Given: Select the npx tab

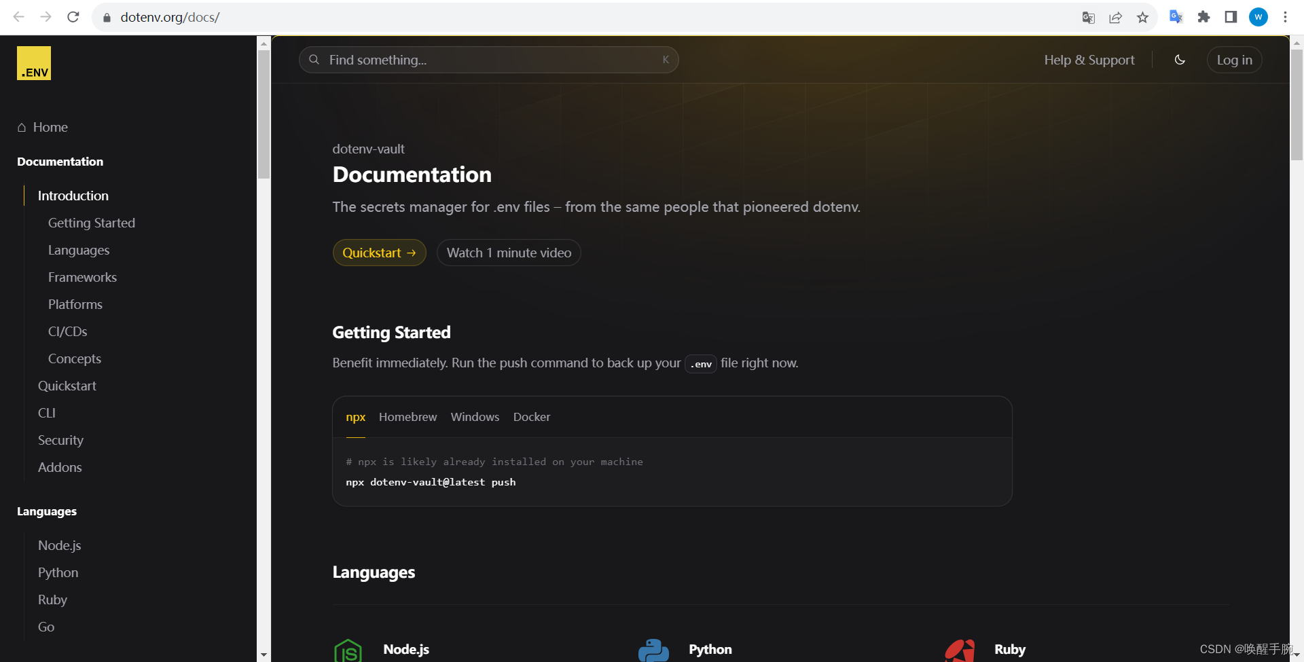Looking at the screenshot, I should (x=355, y=417).
